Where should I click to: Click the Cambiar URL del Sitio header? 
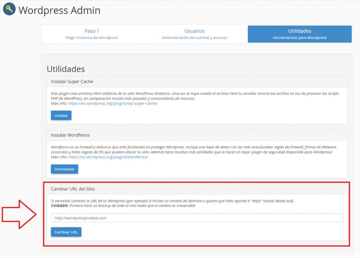coord(197,189)
